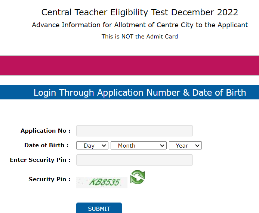This screenshot has height=213, width=259.
Task: Click the KB8535 captcha image
Action: click(102, 182)
